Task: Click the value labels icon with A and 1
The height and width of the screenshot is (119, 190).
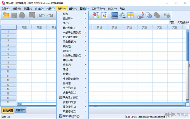Action: click(141, 15)
